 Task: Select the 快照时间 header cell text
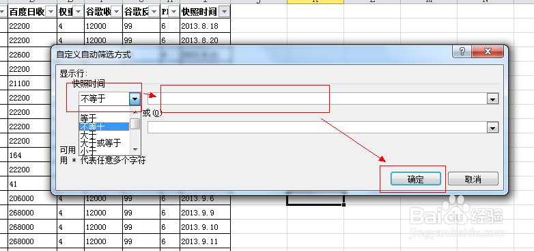(199, 12)
